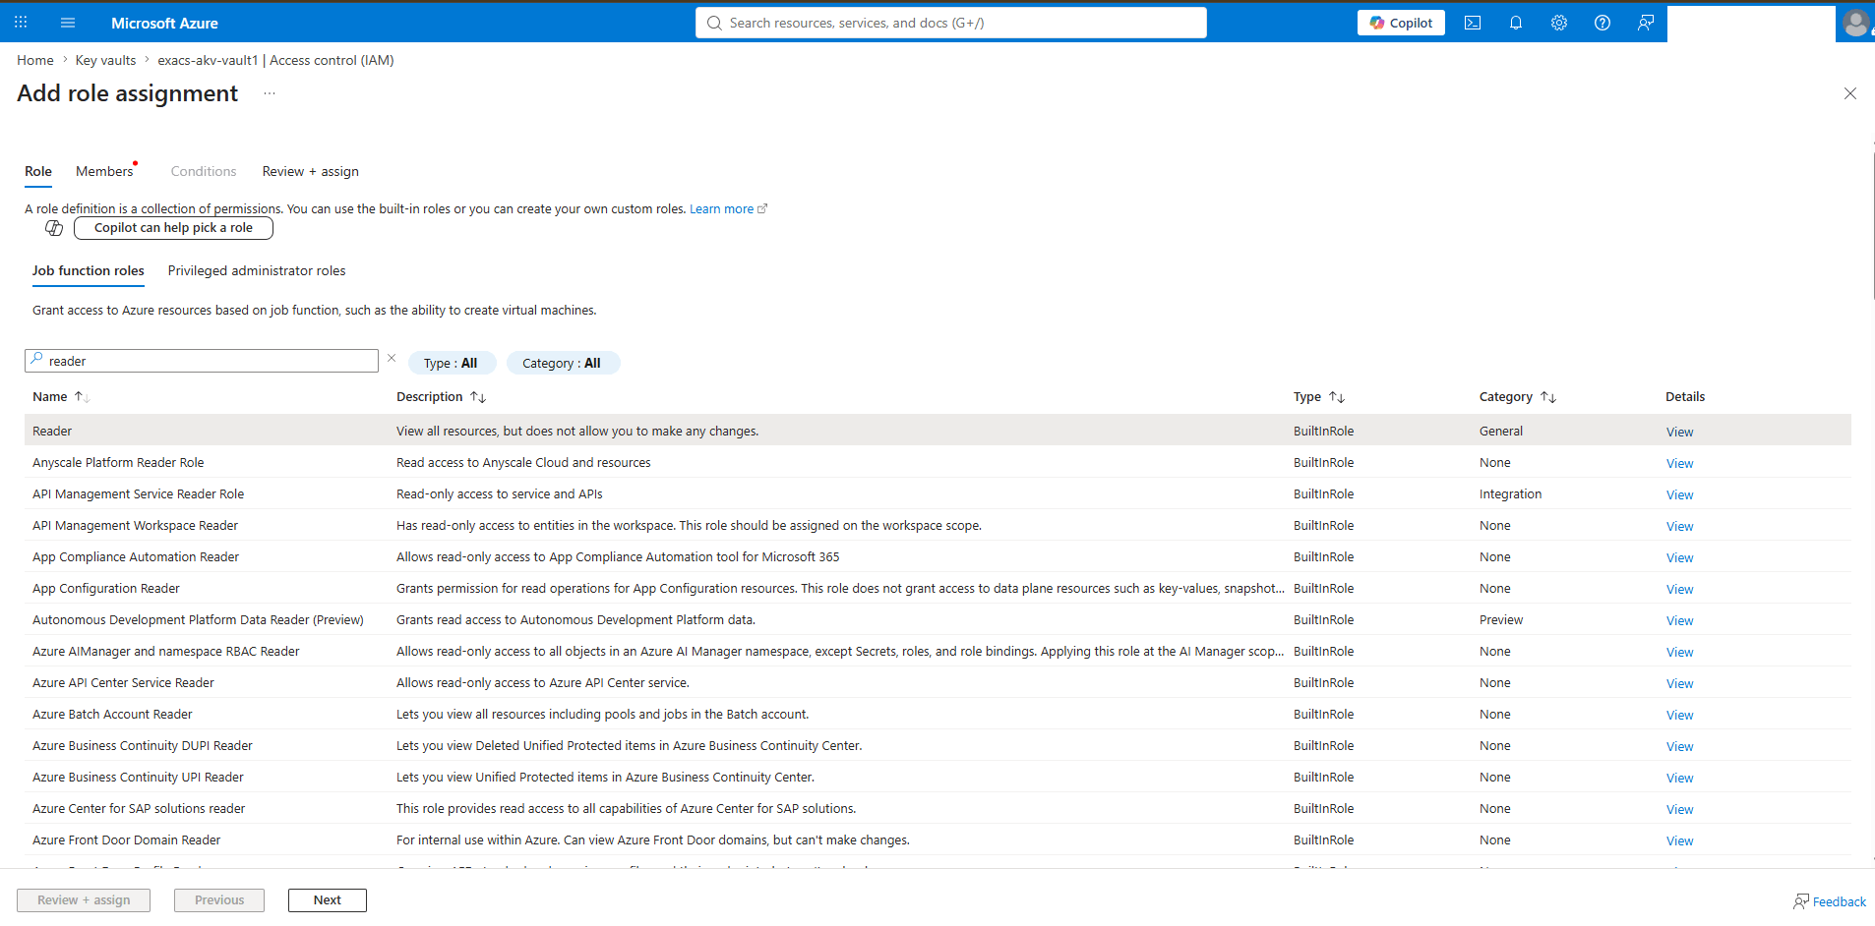
Task: Open the Learn more link
Action: [728, 209]
